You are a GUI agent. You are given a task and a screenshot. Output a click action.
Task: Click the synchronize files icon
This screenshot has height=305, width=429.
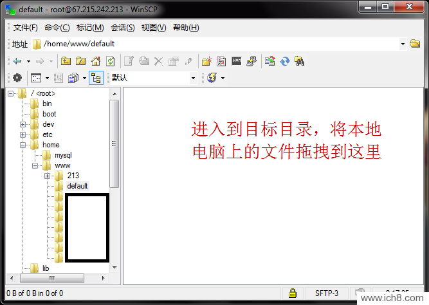pyautogui.click(x=269, y=61)
